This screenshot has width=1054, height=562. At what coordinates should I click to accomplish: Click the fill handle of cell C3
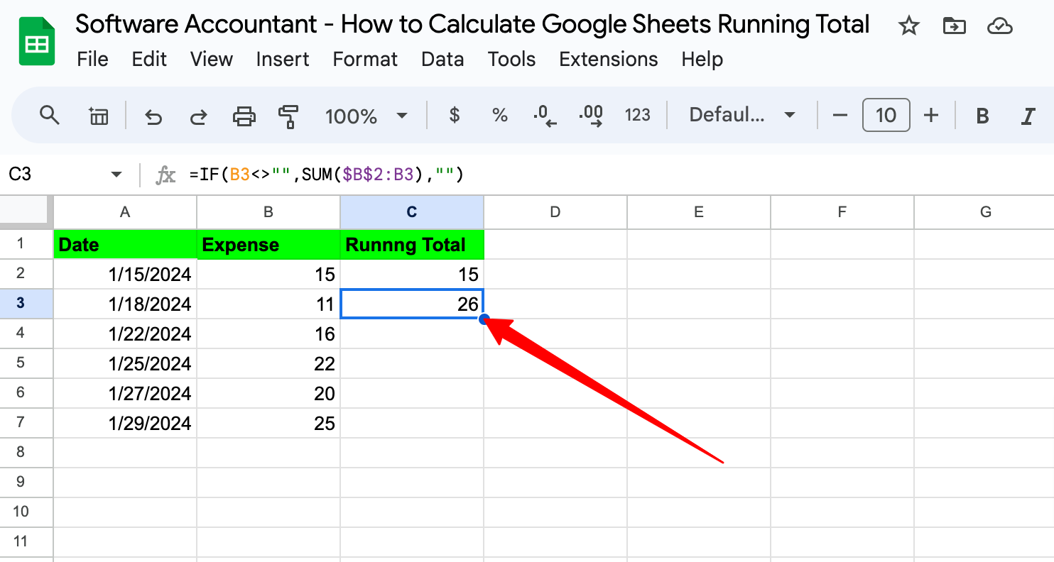tap(484, 319)
